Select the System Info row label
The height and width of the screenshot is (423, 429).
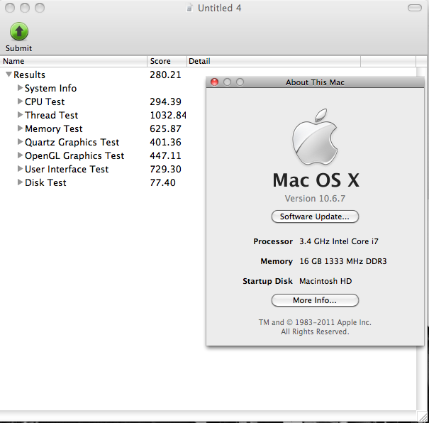(50, 88)
